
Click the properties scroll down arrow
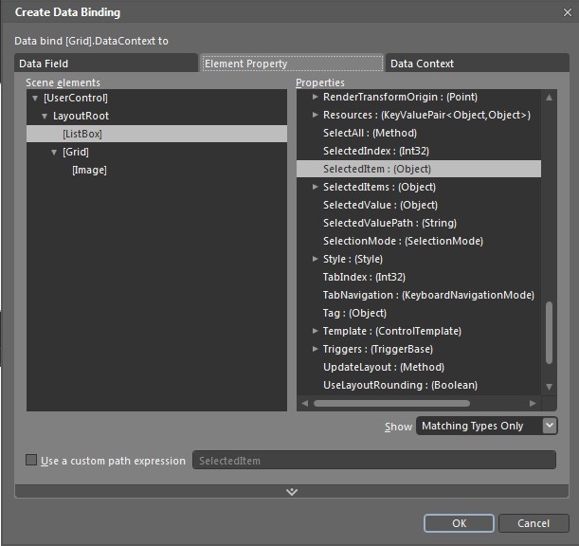tap(549, 387)
